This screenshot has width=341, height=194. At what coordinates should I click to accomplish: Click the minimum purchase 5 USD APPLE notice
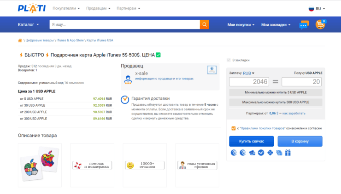(x=276, y=92)
